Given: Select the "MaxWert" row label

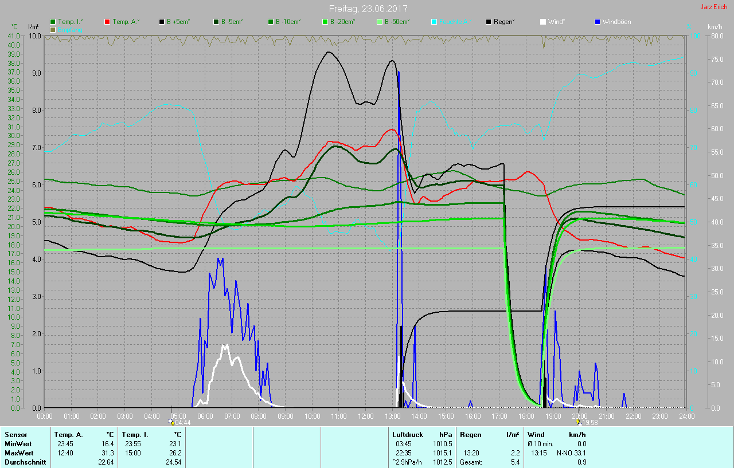Looking at the screenshot, I should point(18,453).
